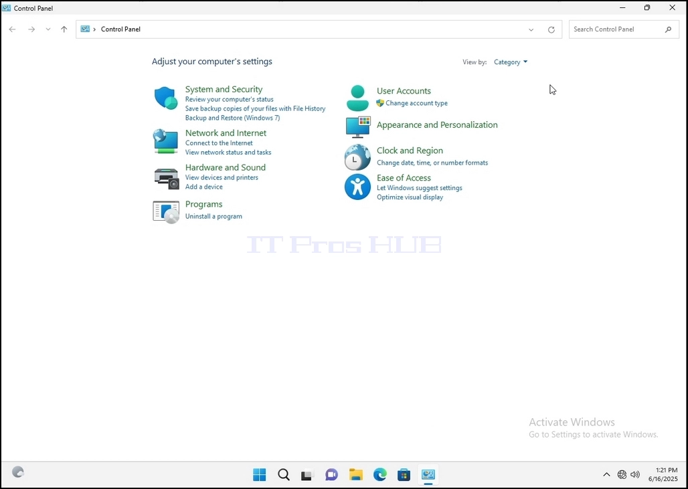Click Let Windows suggest settings
This screenshot has height=489, width=688.
point(419,188)
